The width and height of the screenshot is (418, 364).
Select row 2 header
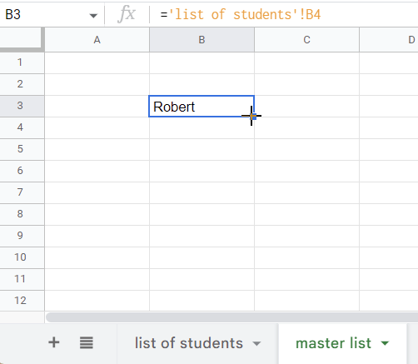pyautogui.click(x=22, y=84)
